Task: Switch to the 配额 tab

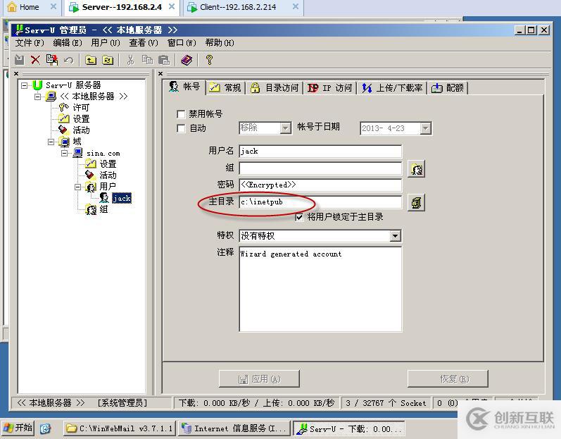Action: pyautogui.click(x=448, y=87)
